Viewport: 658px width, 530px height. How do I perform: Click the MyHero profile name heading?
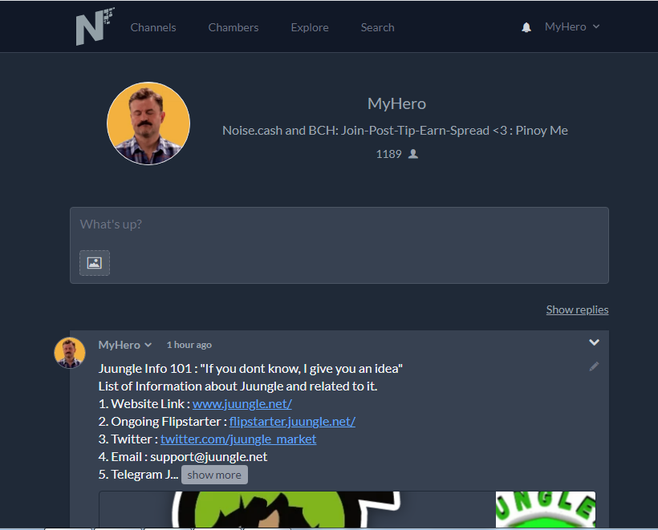[396, 103]
